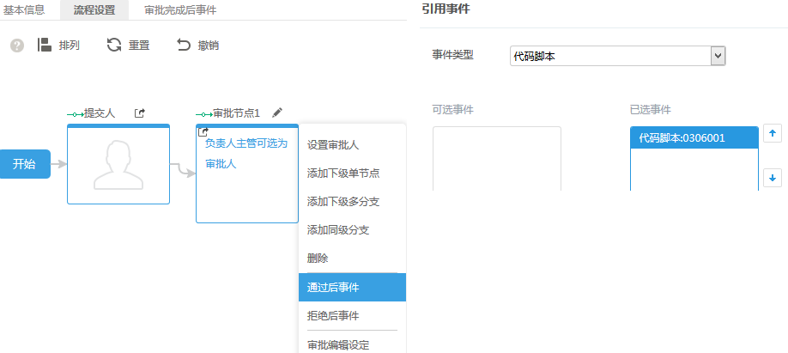Select 代码脚本:0306001 in 已选事件 list
This screenshot has width=788, height=353.
(x=694, y=137)
